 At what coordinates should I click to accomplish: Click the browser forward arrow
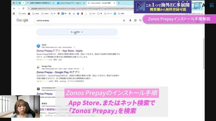click(19, 9)
